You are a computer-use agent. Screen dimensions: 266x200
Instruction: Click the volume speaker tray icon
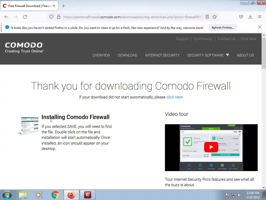(240, 195)
